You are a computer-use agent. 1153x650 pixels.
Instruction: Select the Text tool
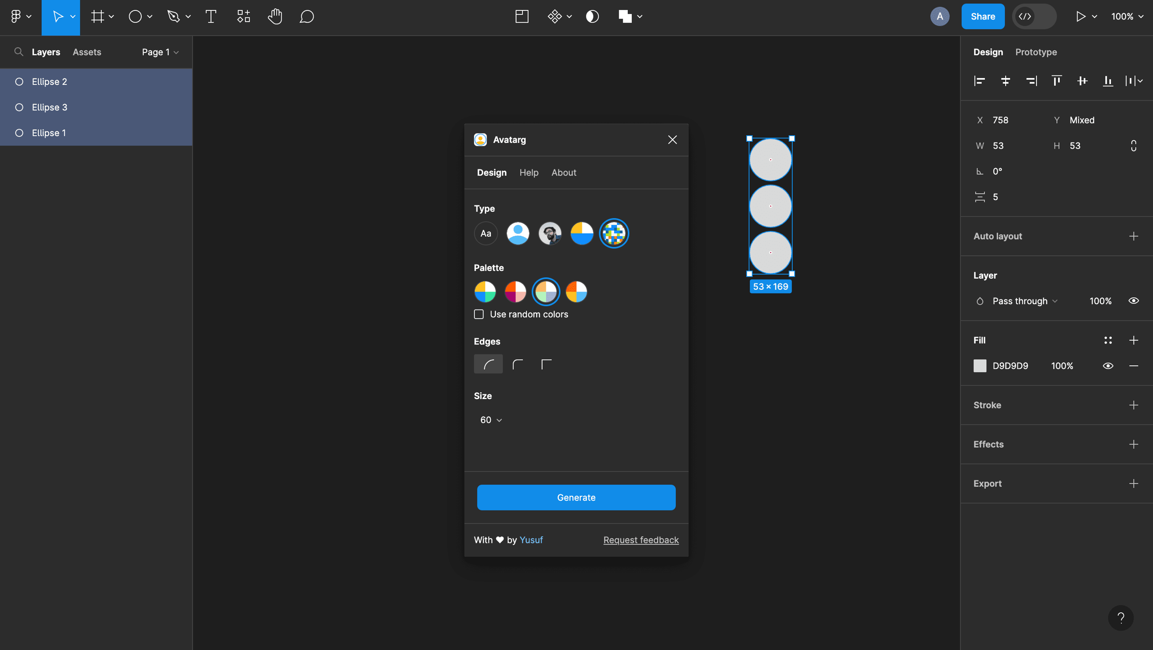click(211, 16)
